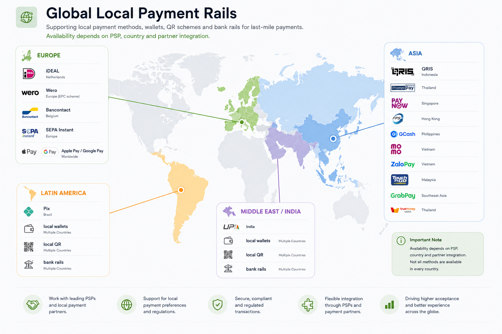Click the wero logo
The image size is (502, 334).
pyautogui.click(x=30, y=93)
